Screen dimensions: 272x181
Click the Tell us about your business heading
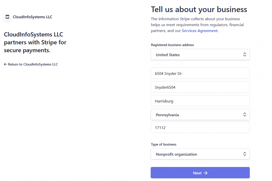[x=199, y=9]
